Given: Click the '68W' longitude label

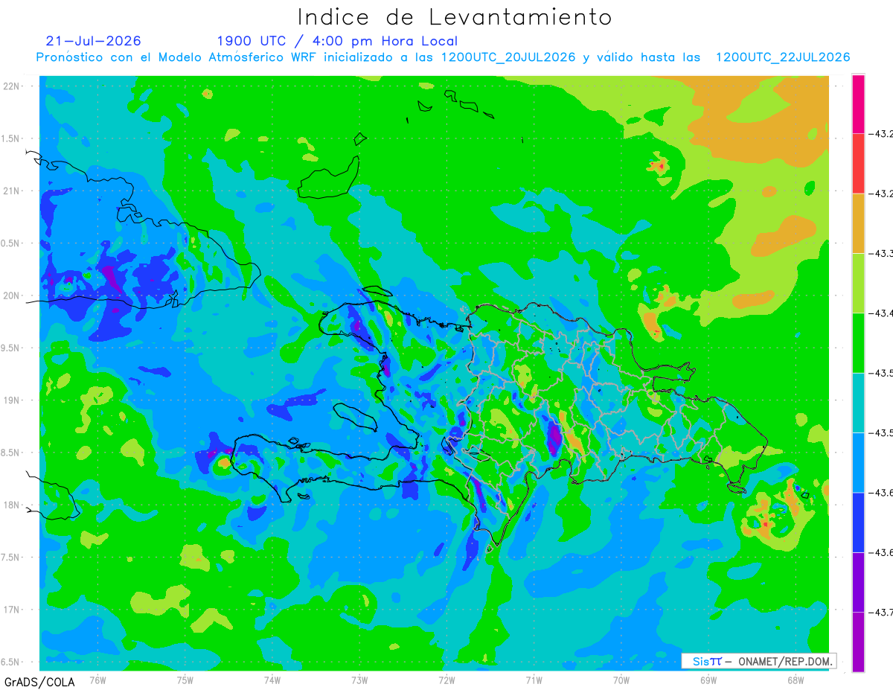Looking at the screenshot, I should pos(796,680).
